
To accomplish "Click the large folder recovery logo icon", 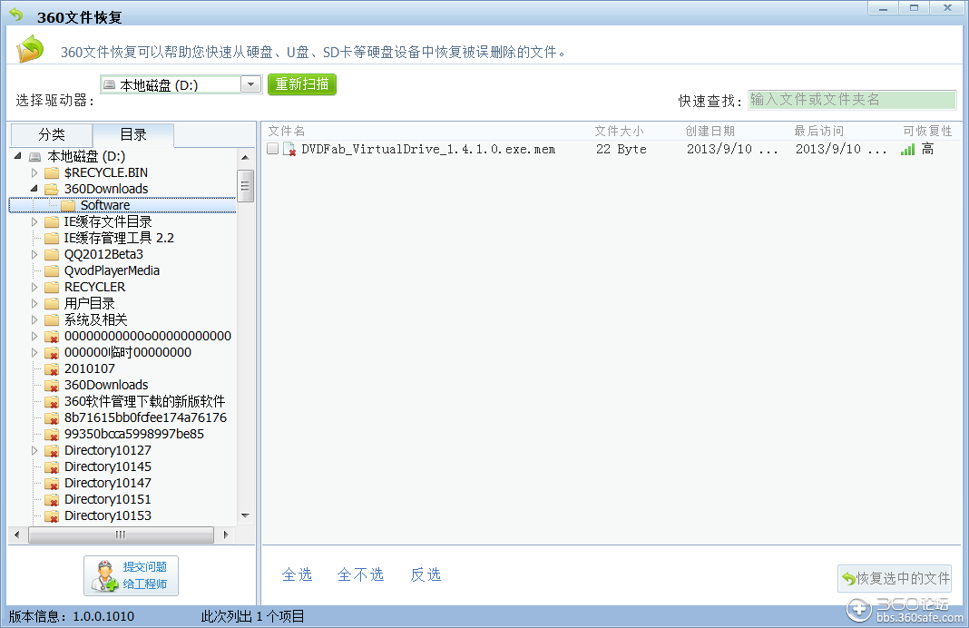I will click(30, 49).
